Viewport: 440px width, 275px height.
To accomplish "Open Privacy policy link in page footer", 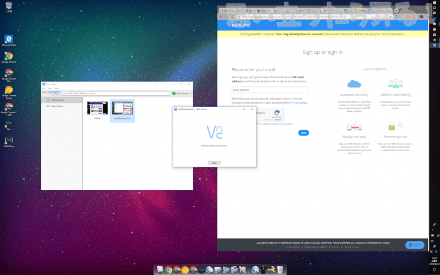I will click(x=293, y=247).
